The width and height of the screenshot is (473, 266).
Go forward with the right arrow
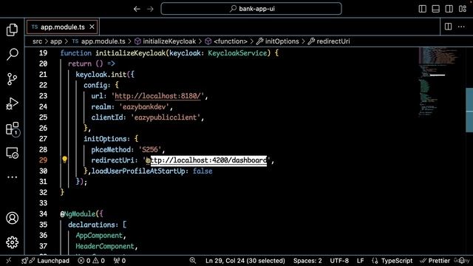(x=150, y=9)
